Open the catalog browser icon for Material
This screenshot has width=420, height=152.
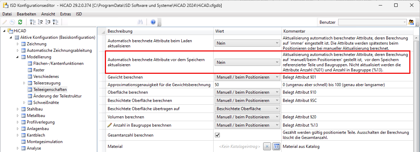coord(276,147)
